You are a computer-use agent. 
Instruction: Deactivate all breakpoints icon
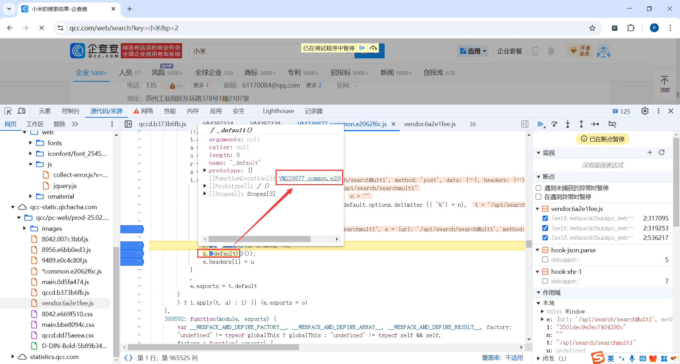pos(612,124)
